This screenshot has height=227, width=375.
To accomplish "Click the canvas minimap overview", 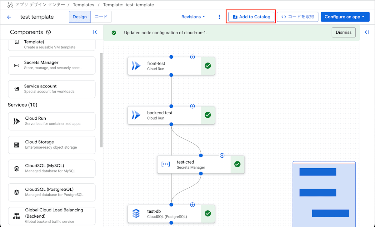I will [324, 194].
